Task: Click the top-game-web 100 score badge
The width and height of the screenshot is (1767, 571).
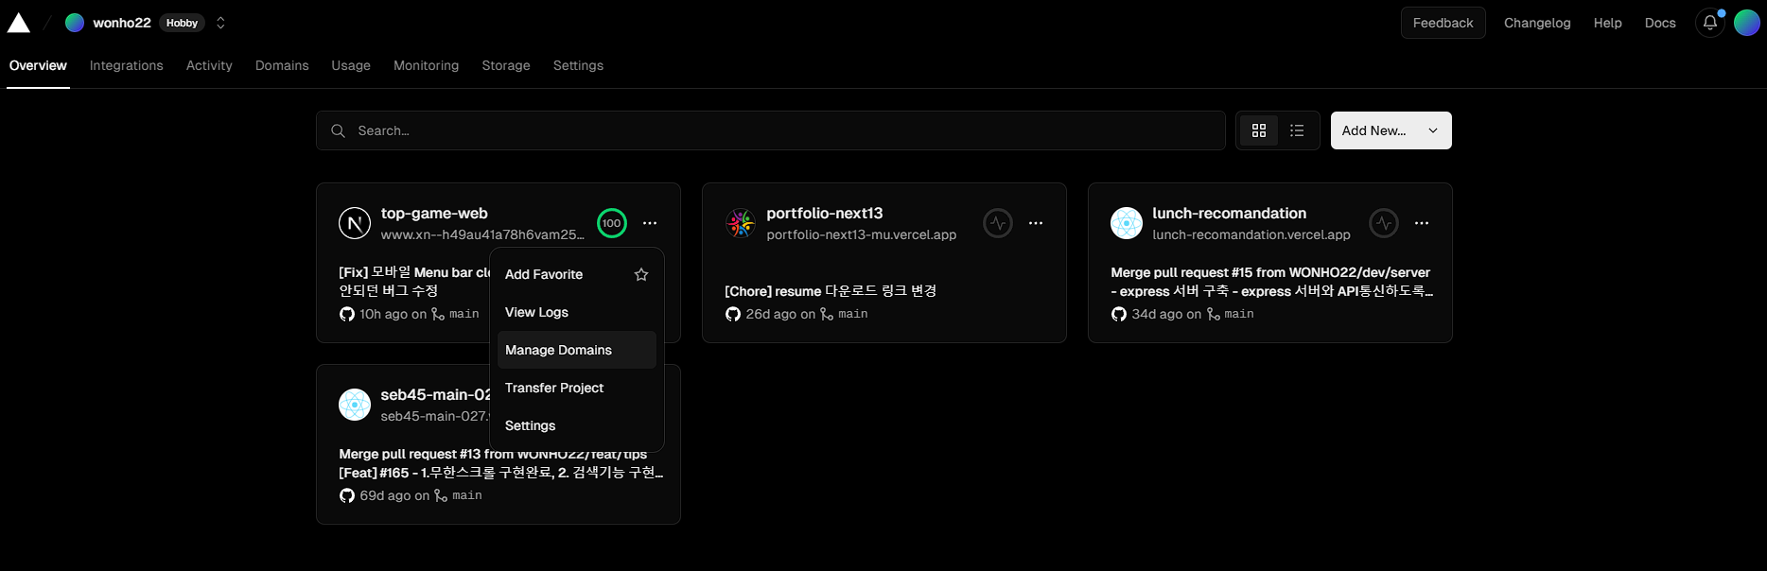Action: point(612,223)
